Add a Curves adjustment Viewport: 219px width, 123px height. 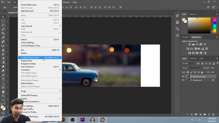coord(197,44)
